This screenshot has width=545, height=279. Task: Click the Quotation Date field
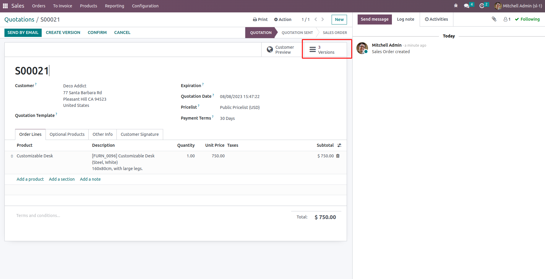click(240, 97)
